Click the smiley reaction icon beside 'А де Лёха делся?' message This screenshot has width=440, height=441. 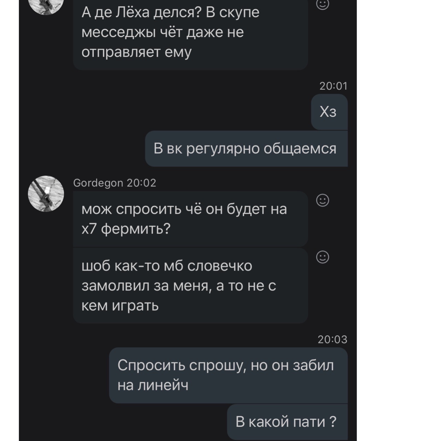(x=323, y=4)
